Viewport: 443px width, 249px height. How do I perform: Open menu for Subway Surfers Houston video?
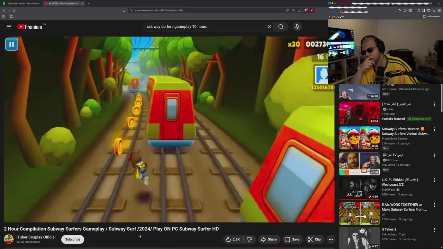click(435, 129)
